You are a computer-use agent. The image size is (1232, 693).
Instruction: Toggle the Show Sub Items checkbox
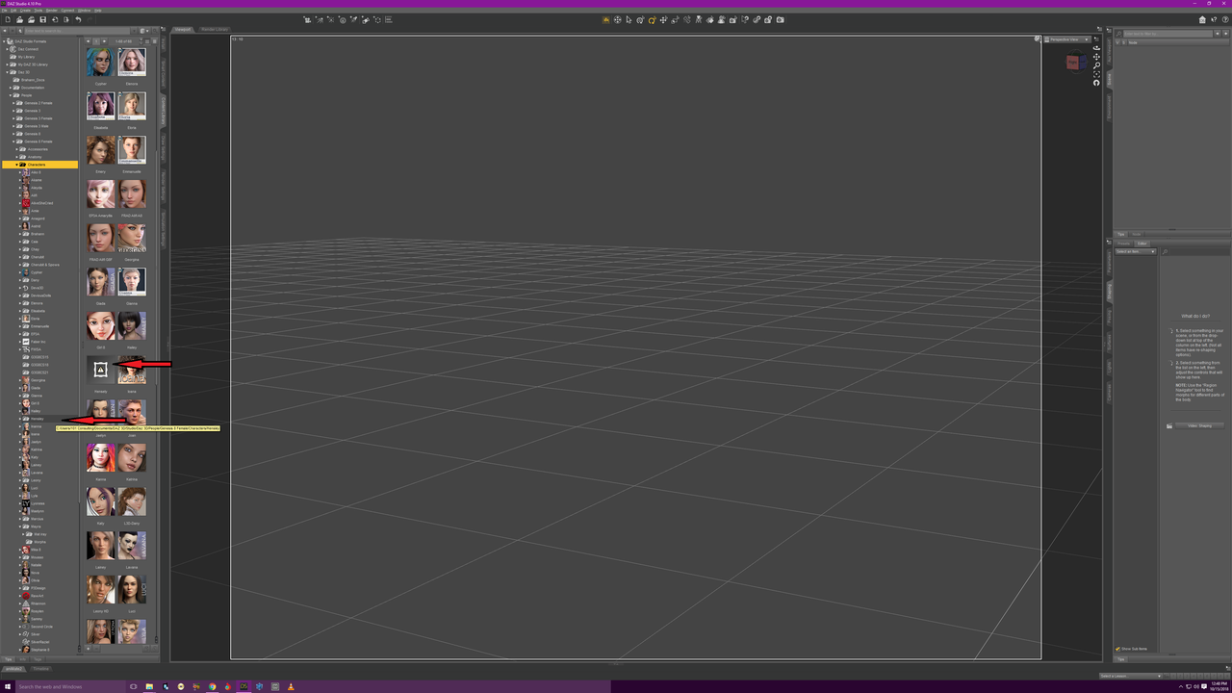(1117, 649)
